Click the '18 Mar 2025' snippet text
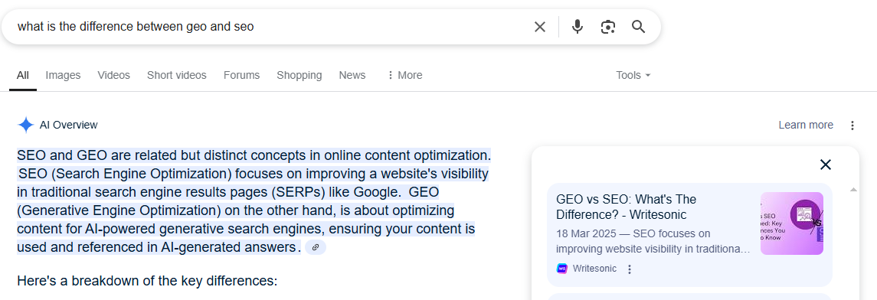Viewport: 877px width, 300px height. click(653, 241)
